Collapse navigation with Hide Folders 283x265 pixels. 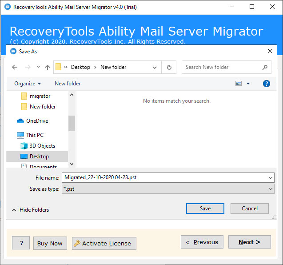[30, 210]
